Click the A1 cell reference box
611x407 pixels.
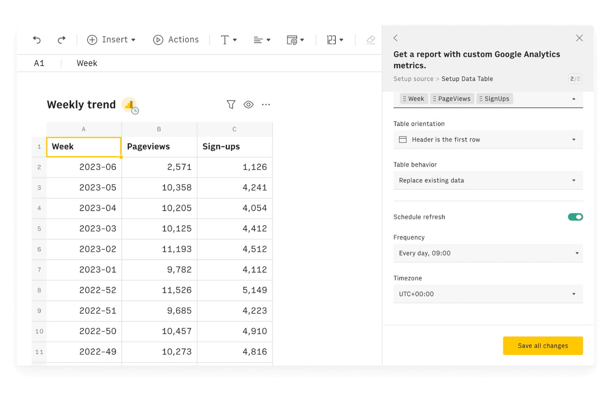(39, 63)
